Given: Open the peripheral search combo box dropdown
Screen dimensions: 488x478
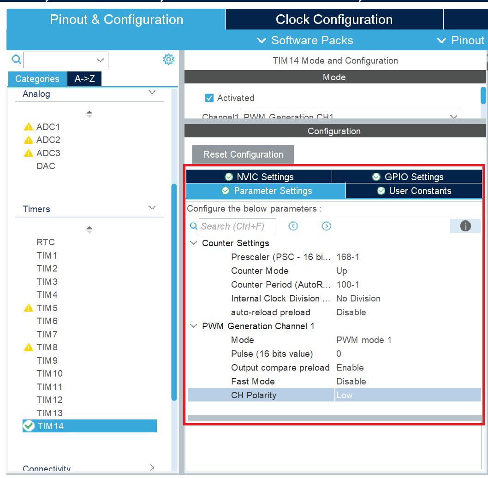Looking at the screenshot, I should tap(100, 60).
